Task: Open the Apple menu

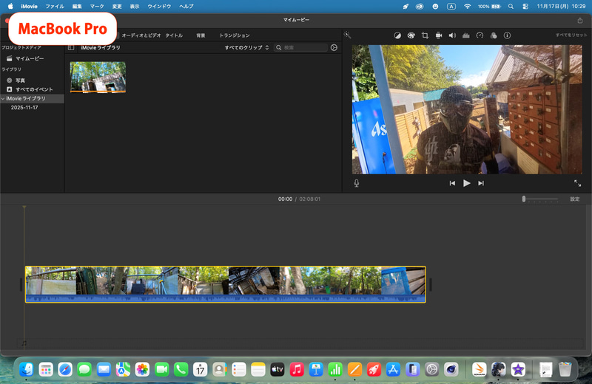Action: (x=10, y=7)
